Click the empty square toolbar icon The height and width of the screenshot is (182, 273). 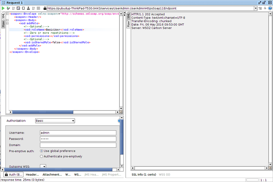pyautogui.click(x=23, y=8)
